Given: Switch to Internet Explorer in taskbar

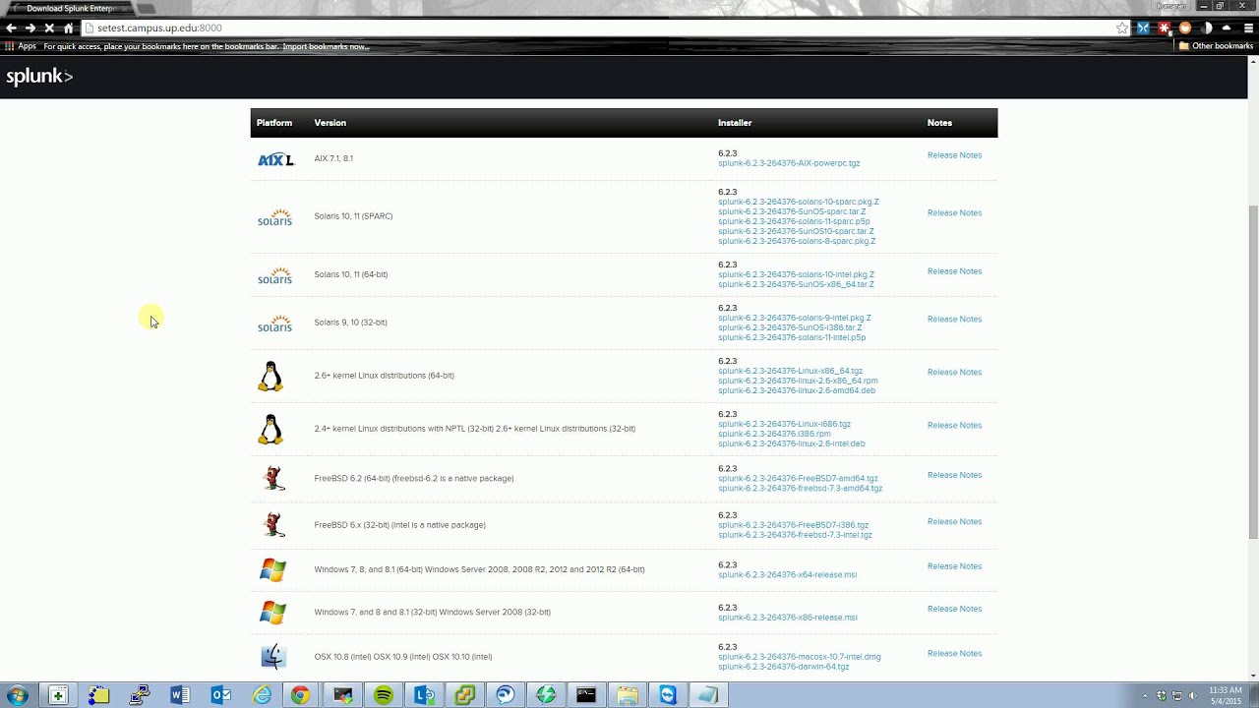Looking at the screenshot, I should click(262, 695).
